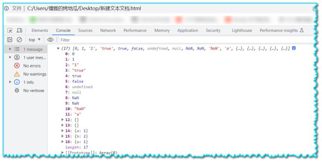Click array entry 5: false
This screenshot has width=322, height=162.
pos(74,81)
